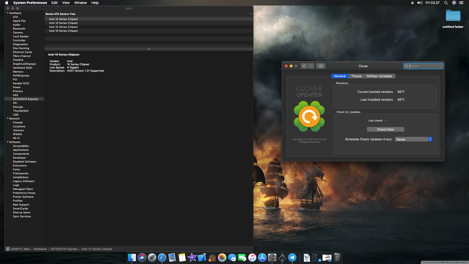Open iTunes music icon in Dock
This screenshot has height=264, width=469.
point(252,257)
